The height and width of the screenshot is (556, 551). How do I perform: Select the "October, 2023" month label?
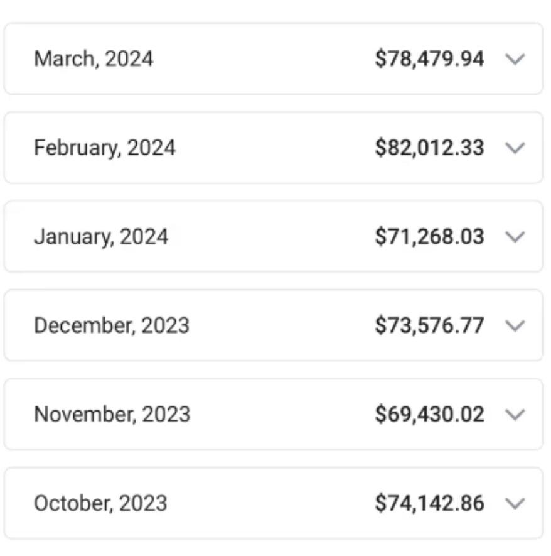click(x=100, y=503)
